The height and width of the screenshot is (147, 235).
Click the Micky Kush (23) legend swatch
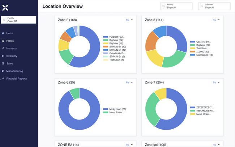[106, 109]
